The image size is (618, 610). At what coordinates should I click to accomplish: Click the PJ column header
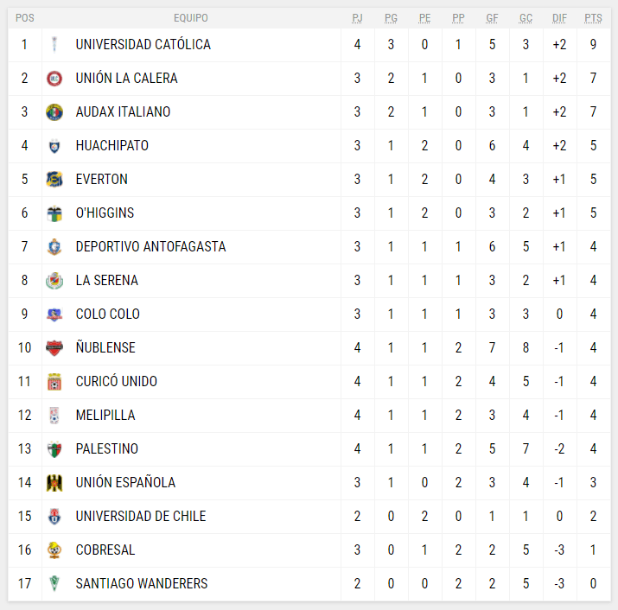358,18
